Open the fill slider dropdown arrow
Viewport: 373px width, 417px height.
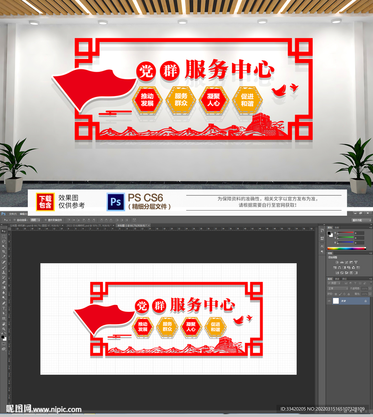[370, 294]
